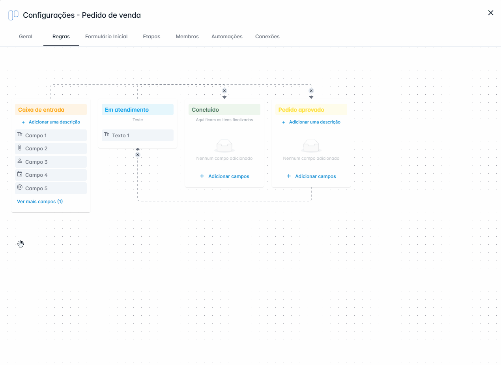Open the Formulário Inicial tab
This screenshot has height=365, width=501.
point(107,36)
